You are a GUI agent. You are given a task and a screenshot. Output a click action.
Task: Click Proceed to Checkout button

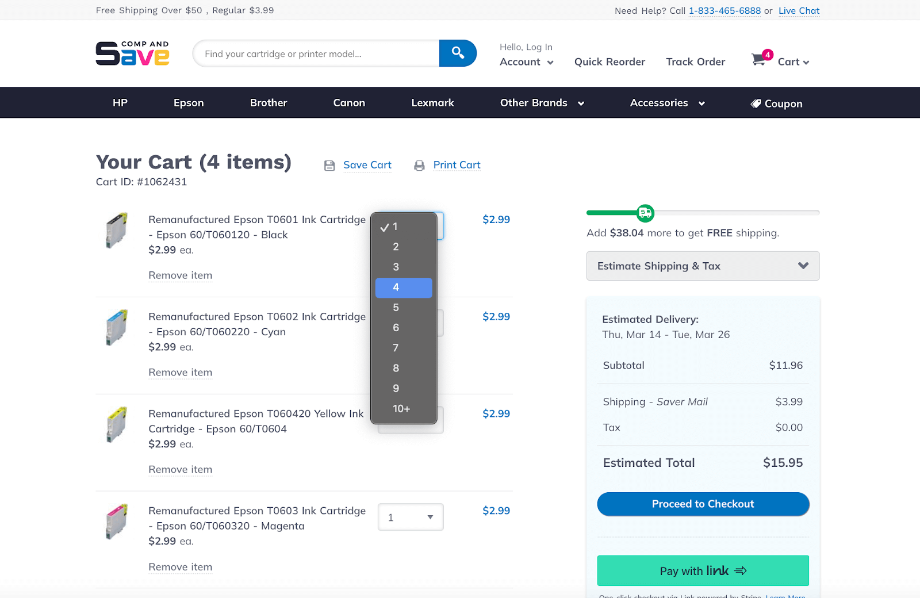point(703,504)
